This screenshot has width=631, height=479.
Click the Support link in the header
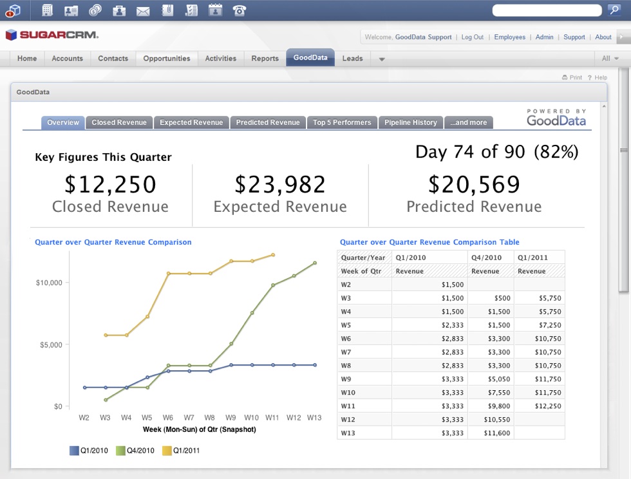click(574, 37)
